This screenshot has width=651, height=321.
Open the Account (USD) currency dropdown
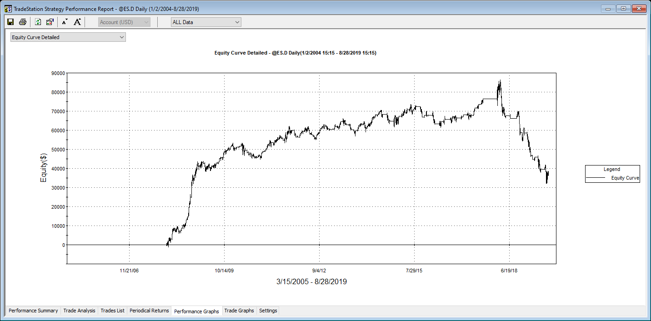pyautogui.click(x=124, y=22)
